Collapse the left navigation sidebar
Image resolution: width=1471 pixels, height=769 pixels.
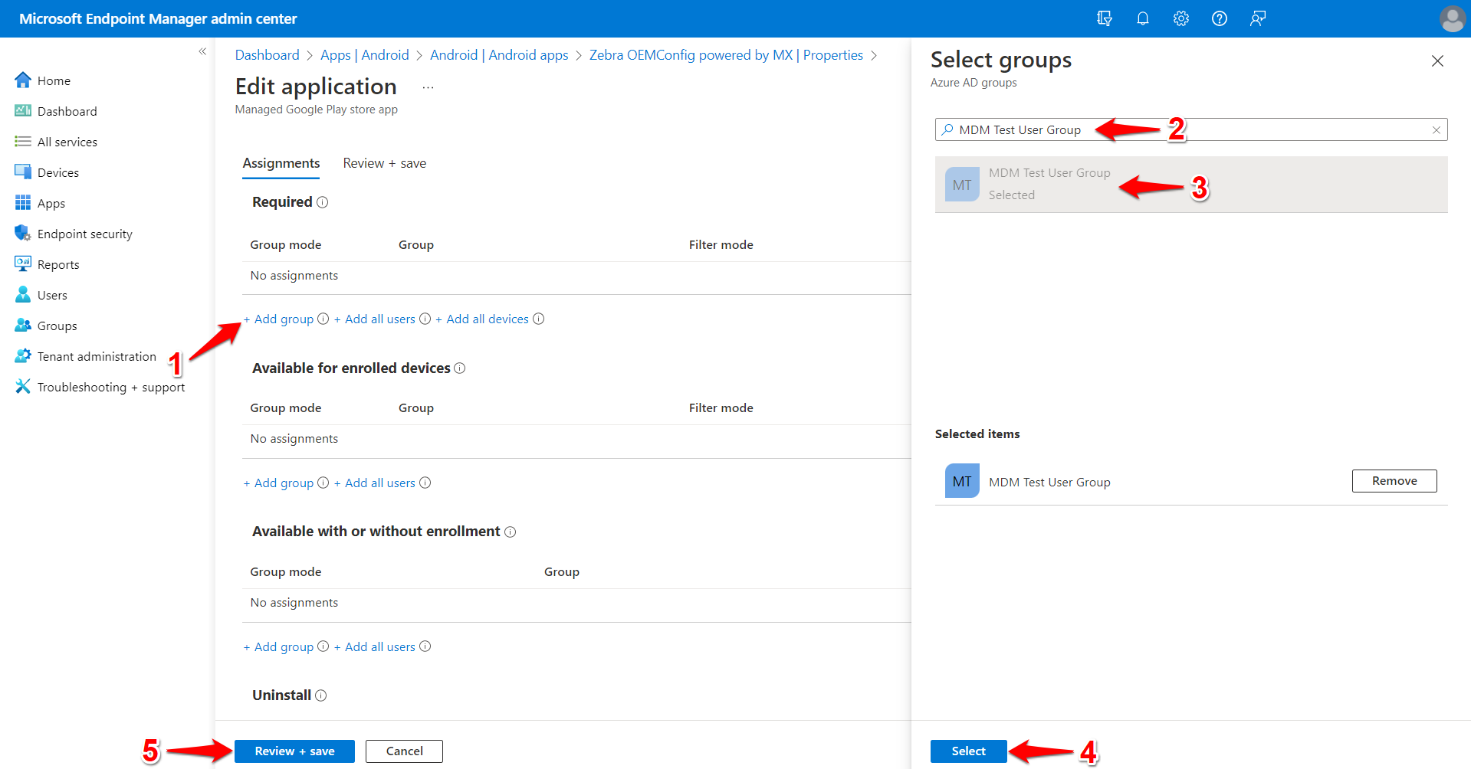[x=202, y=51]
